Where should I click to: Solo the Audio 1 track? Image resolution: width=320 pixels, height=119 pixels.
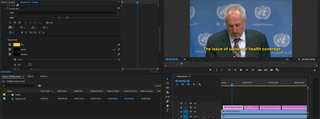click(x=209, y=117)
